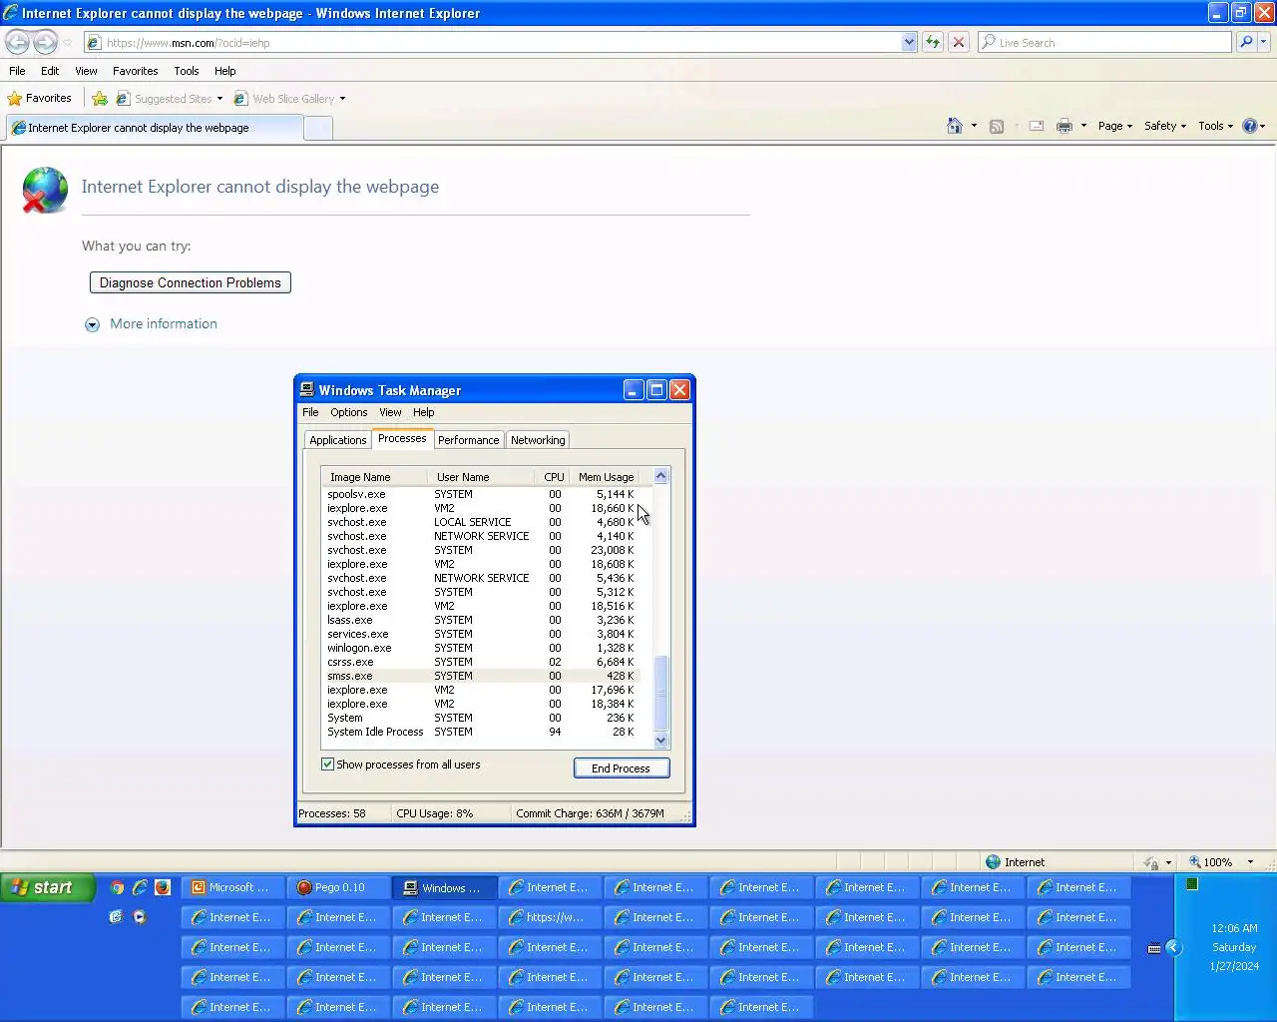Click the Windows start button
The height and width of the screenshot is (1022, 1277).
click(48, 887)
